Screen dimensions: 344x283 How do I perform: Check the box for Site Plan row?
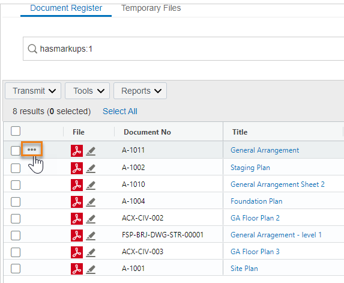pyautogui.click(x=16, y=269)
